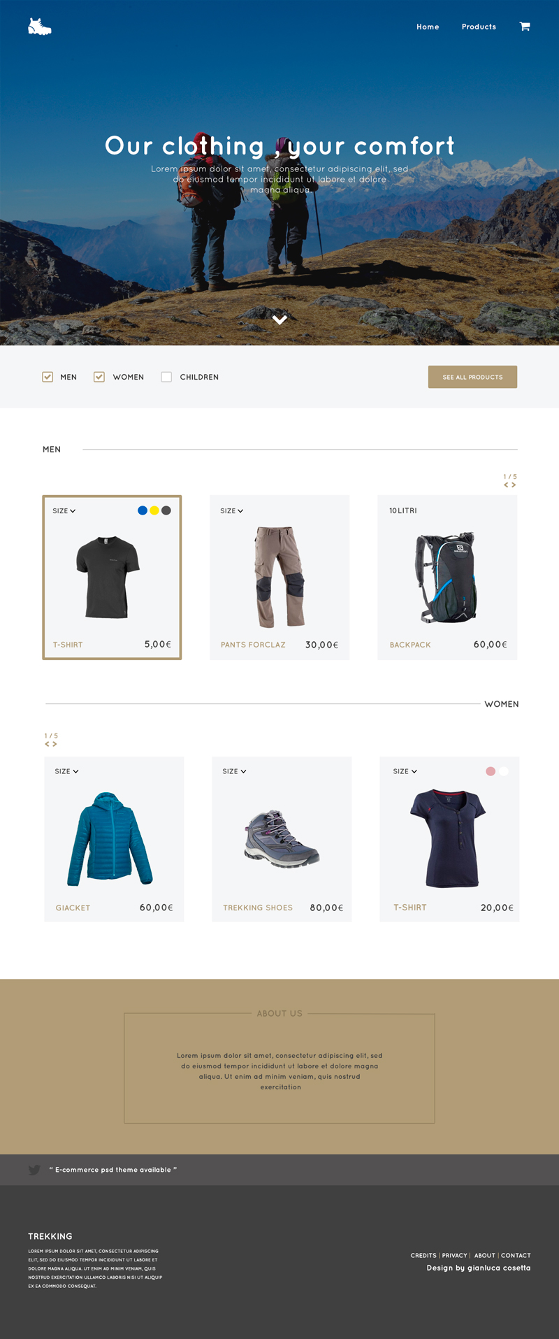Viewport: 559px width, 1339px height.
Task: Click the Backpack product image
Action: [447, 578]
